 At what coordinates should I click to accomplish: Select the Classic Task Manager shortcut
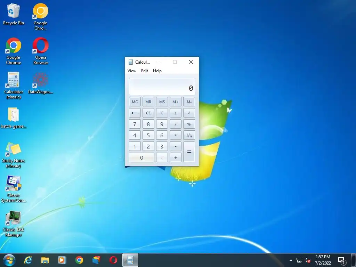pyautogui.click(x=14, y=224)
